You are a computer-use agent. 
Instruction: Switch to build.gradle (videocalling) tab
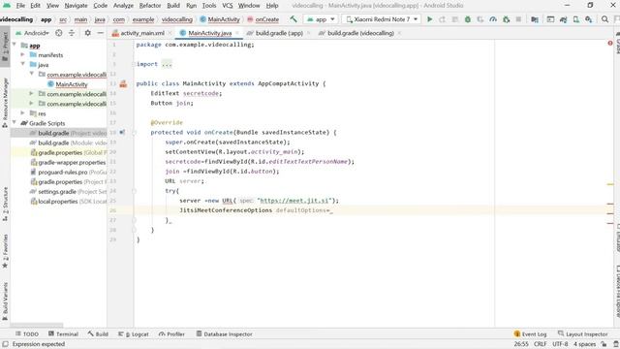pyautogui.click(x=360, y=33)
